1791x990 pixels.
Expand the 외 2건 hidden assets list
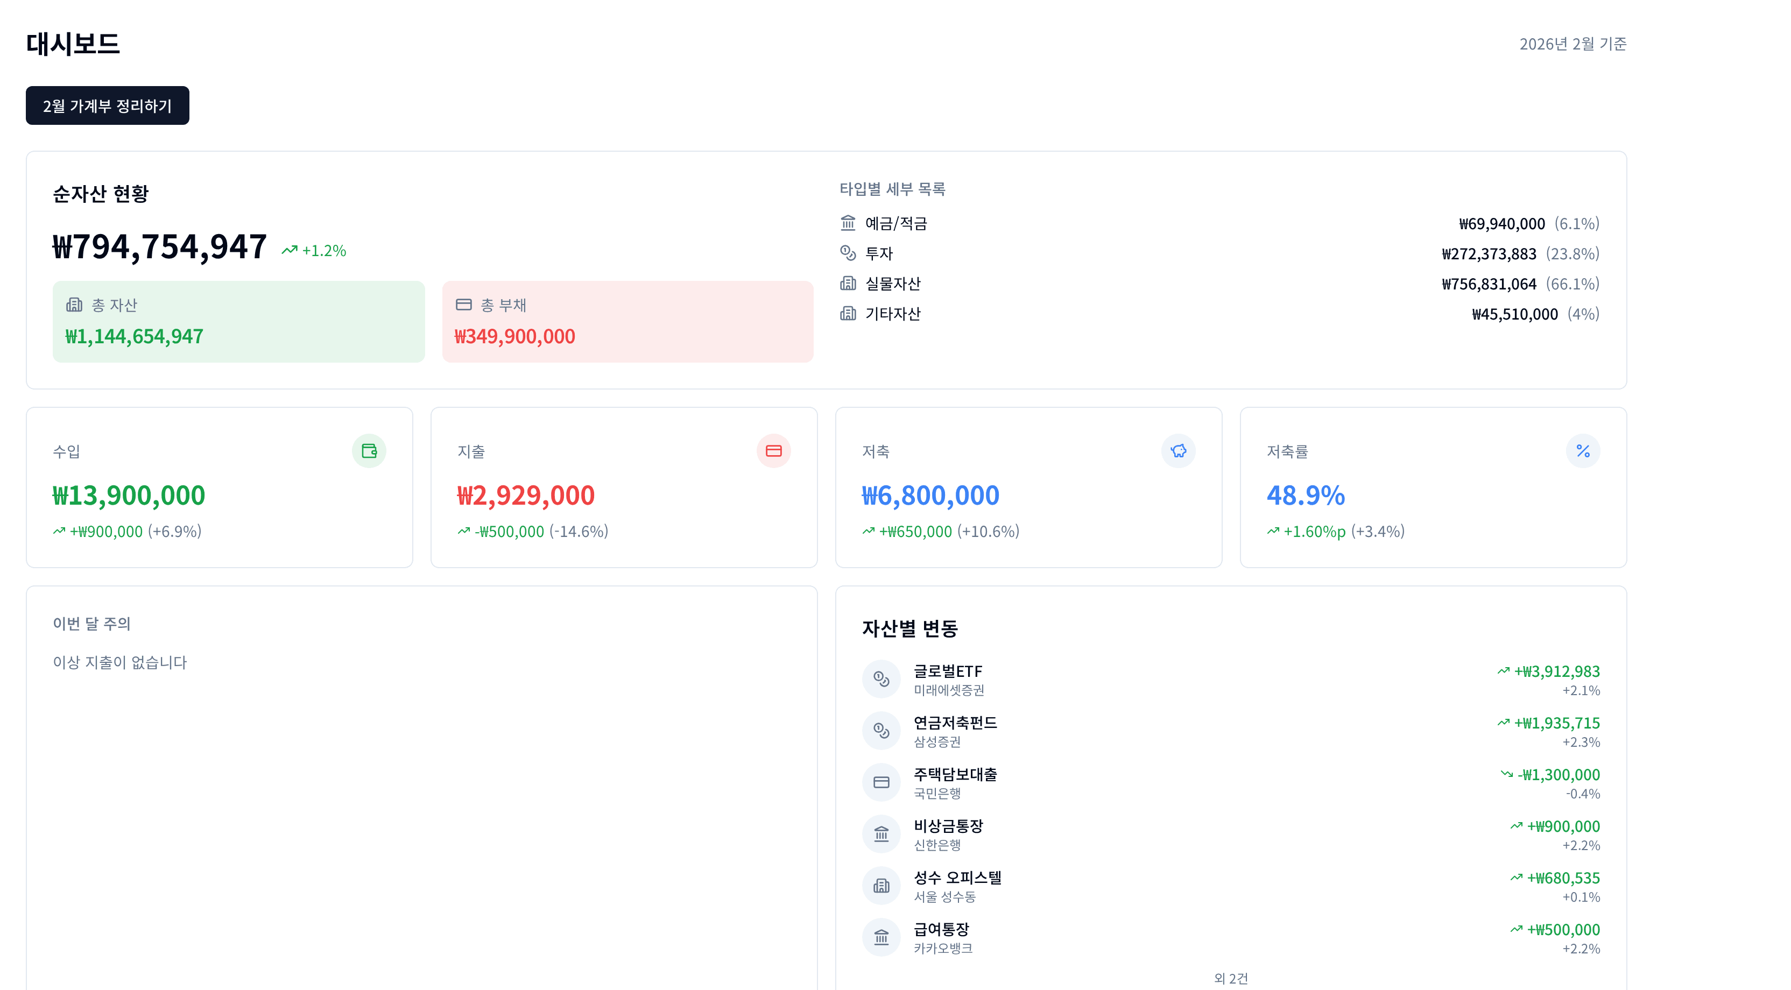pyautogui.click(x=1230, y=978)
